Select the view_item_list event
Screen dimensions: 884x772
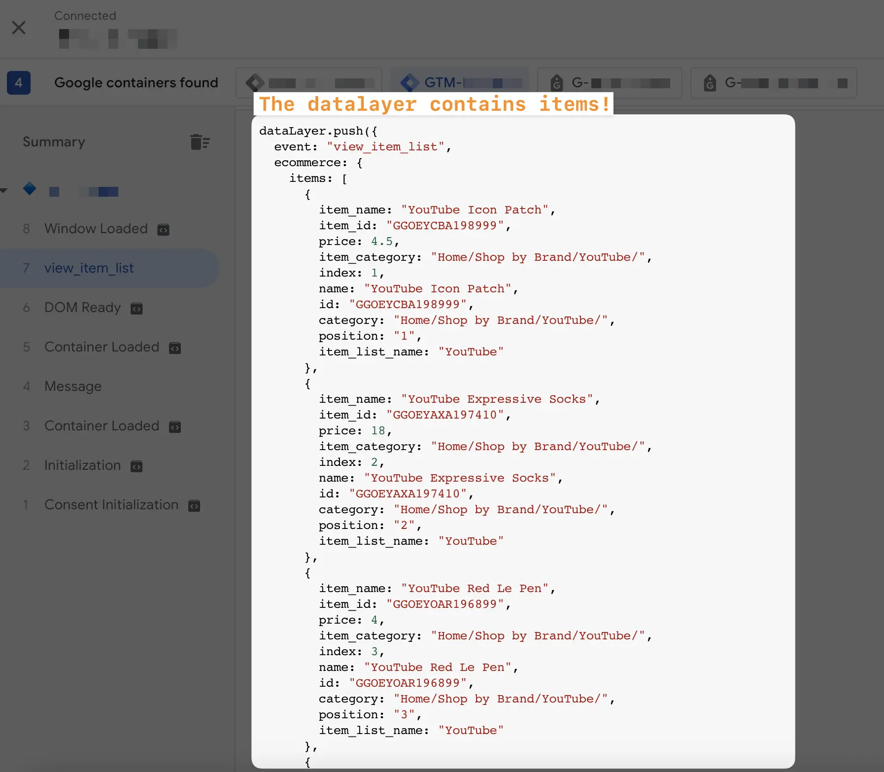89,268
